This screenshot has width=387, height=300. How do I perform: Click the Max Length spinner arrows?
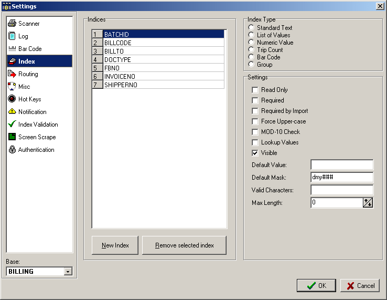coord(368,203)
